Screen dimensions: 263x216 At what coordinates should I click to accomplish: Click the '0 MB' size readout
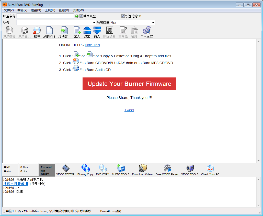pos(7,167)
